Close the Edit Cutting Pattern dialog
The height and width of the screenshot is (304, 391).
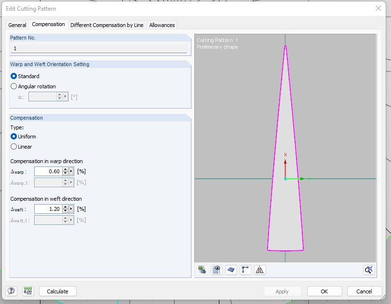(378, 8)
